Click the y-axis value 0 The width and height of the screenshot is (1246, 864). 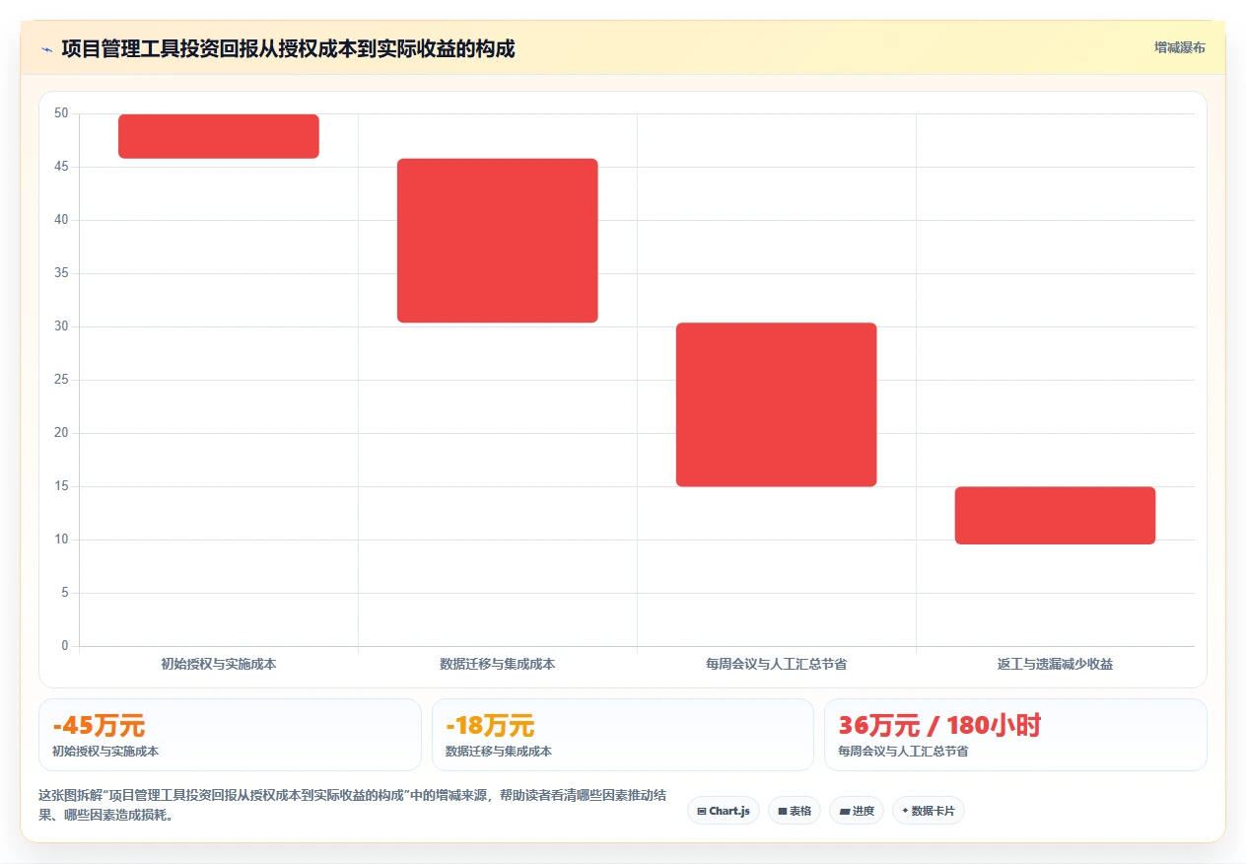tap(65, 646)
